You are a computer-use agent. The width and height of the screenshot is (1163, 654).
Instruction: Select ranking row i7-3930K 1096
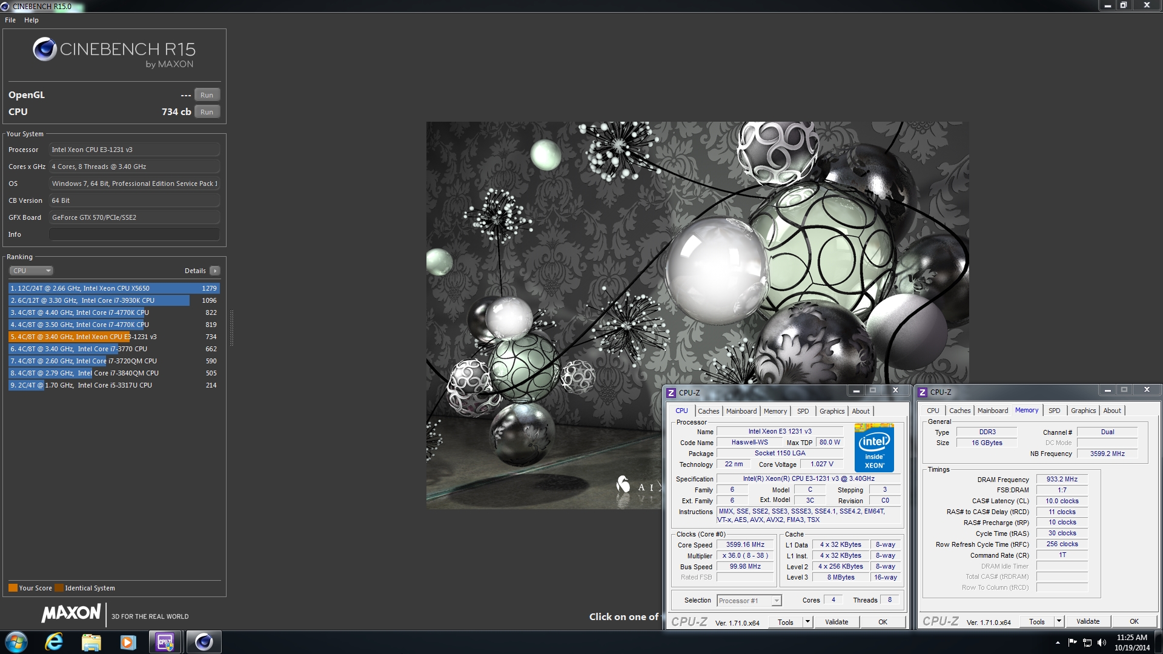(114, 300)
